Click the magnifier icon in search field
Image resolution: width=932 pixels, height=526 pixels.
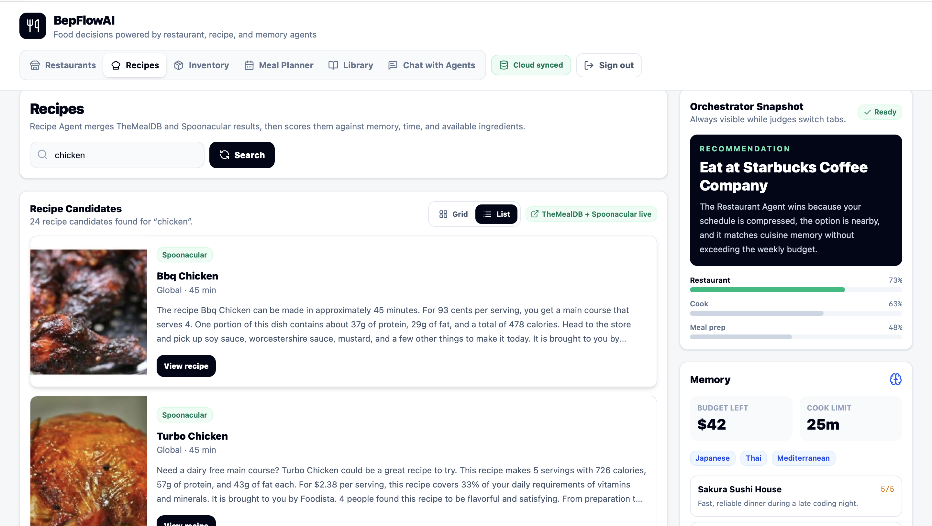(42, 155)
